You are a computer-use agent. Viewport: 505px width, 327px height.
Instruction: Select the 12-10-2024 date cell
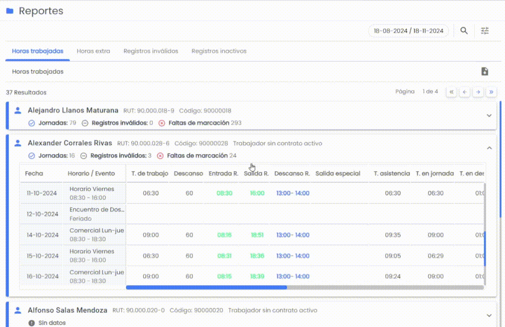[42, 214]
